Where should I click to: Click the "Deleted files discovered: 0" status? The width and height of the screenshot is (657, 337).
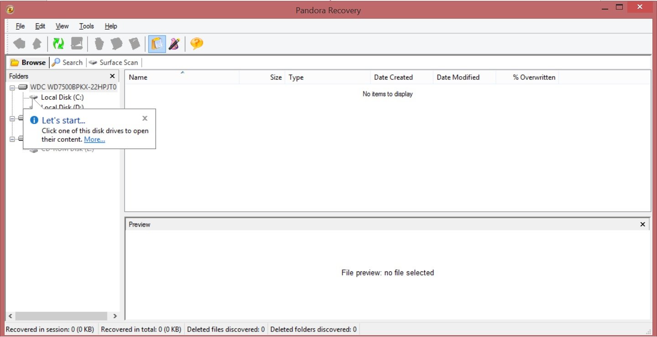tap(226, 329)
